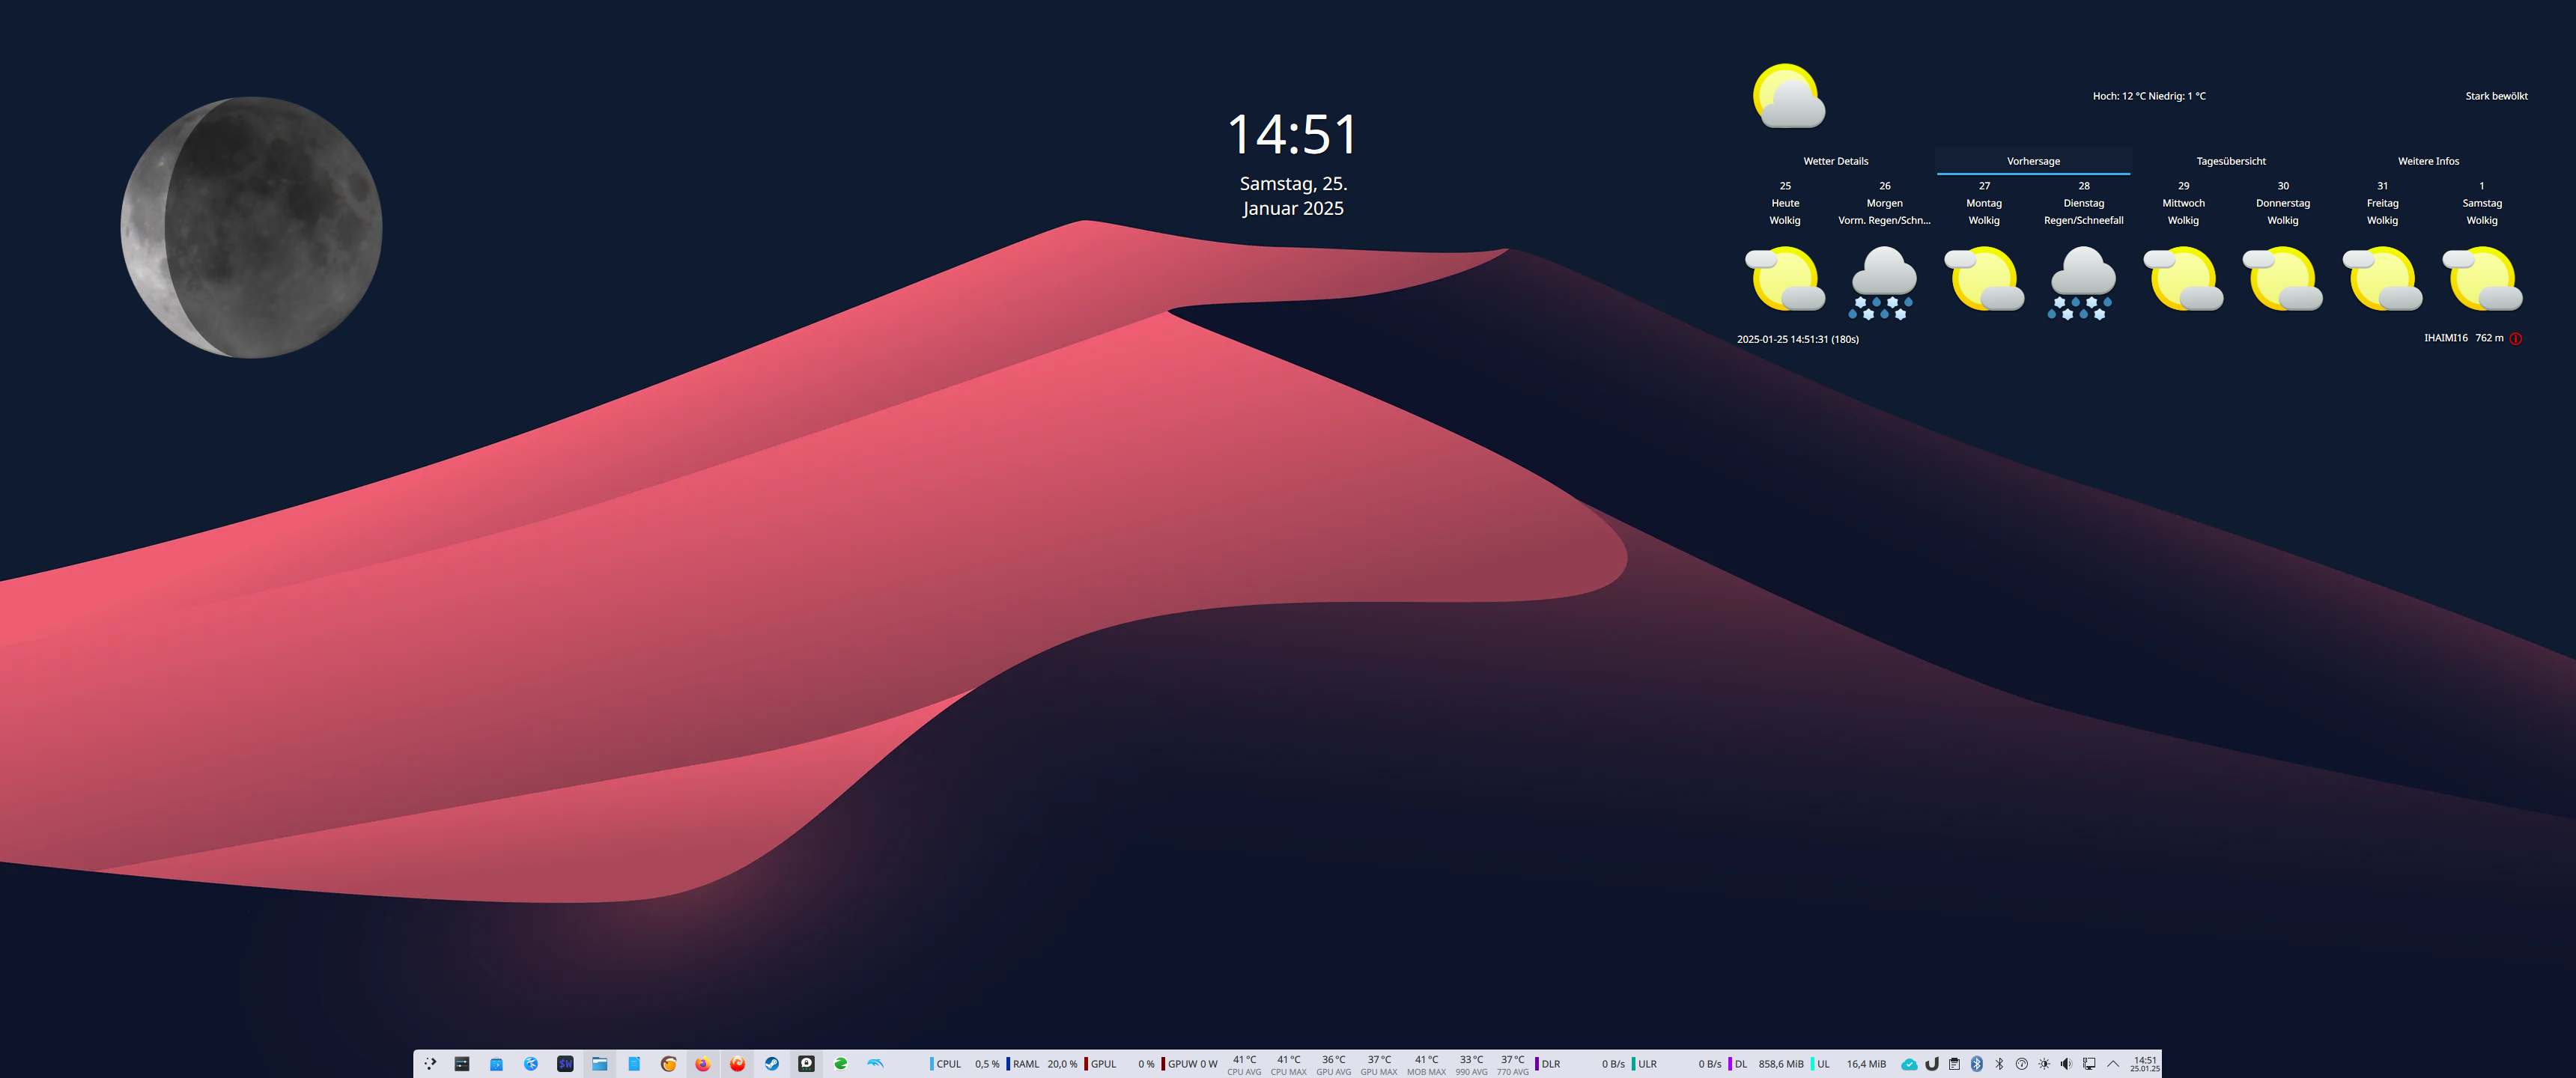Open the Discover software store icon
The width and height of the screenshot is (2576, 1078).
coord(497,1064)
